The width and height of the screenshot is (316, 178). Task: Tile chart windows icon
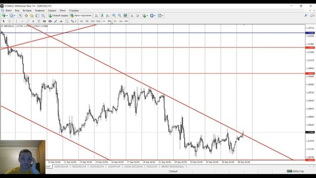(x=125, y=15)
